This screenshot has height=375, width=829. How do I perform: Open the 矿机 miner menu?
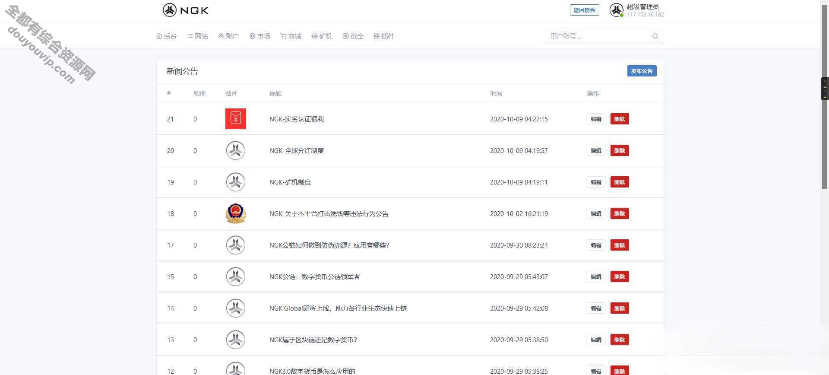pos(322,36)
